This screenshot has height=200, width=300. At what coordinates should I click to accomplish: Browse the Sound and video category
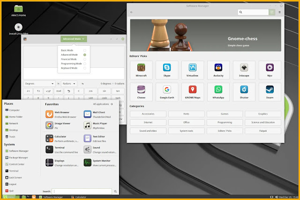[148, 131]
